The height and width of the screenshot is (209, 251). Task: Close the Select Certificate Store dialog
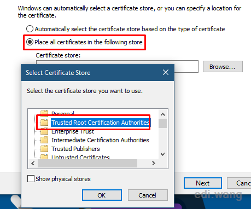(x=166, y=72)
